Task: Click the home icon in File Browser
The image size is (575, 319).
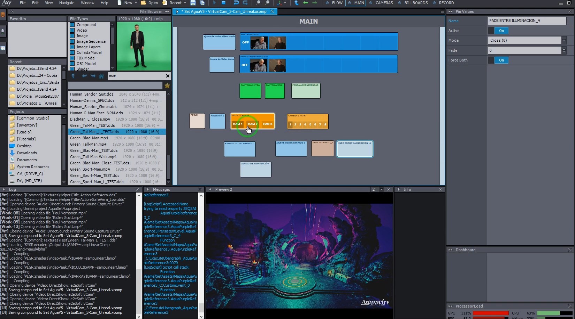Action: click(x=101, y=76)
